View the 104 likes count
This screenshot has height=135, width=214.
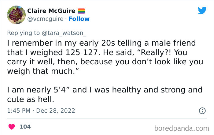(x=25, y=126)
